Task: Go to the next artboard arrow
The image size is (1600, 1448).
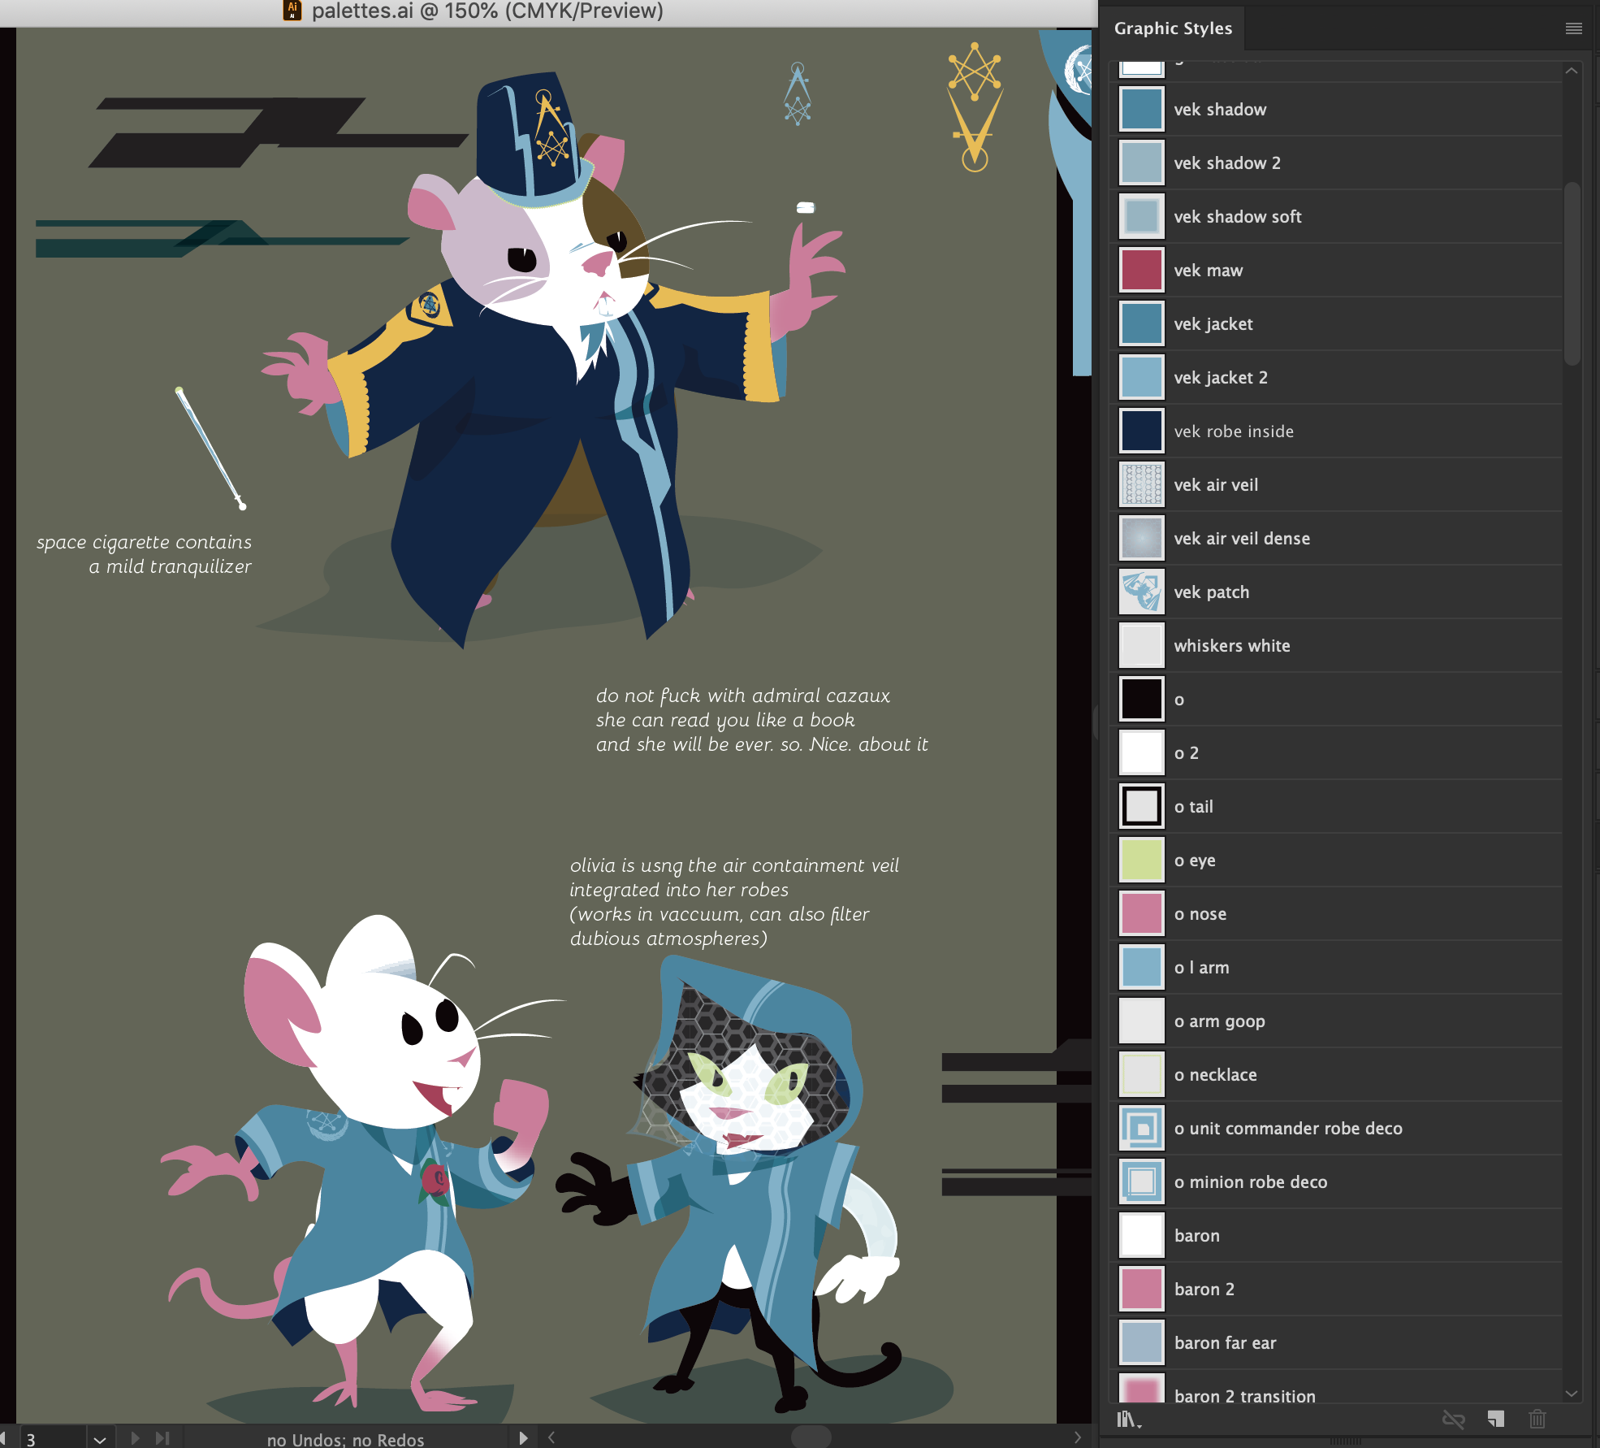Action: [136, 1438]
